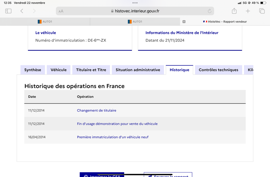
Task: Click the date in the Changement de titulaire row
Action: tap(36, 111)
